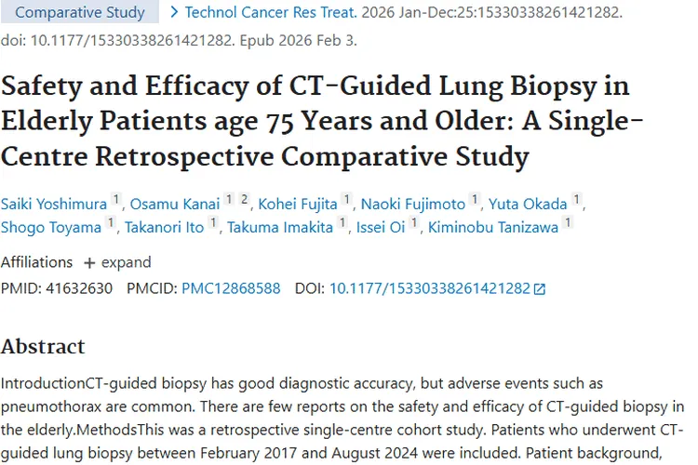Open the DOI 10.1177/15330338261421282 link
This screenshot has height=465, width=698.
point(429,288)
